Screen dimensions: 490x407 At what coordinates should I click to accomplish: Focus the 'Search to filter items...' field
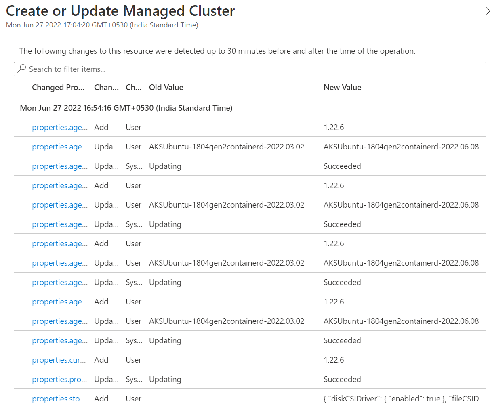250,69
